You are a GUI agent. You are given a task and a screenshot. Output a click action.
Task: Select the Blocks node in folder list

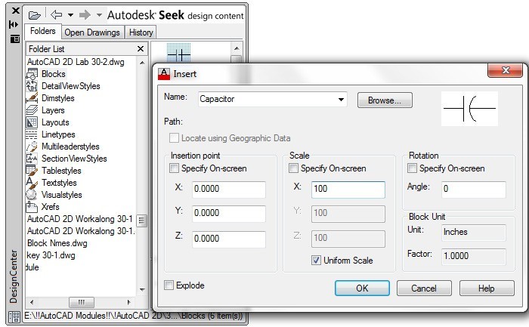(x=53, y=74)
